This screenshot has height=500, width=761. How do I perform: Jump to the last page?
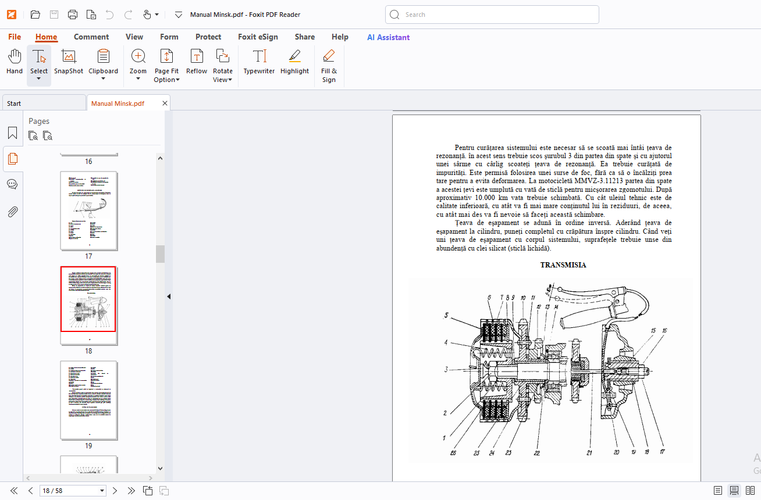[x=131, y=491]
